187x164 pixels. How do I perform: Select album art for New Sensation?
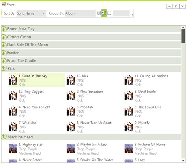(x=71, y=96)
